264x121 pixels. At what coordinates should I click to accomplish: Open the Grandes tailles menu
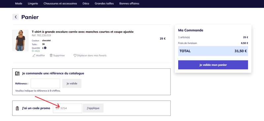click(x=104, y=4)
